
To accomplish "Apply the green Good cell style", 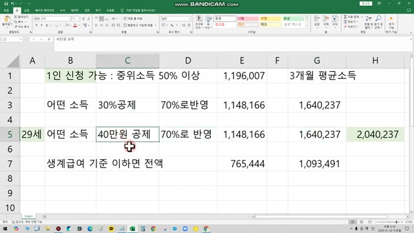I will pyautogui.click(x=293, y=19).
